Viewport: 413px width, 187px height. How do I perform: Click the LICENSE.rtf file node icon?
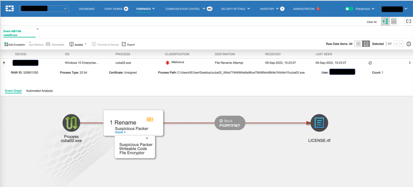tap(319, 123)
